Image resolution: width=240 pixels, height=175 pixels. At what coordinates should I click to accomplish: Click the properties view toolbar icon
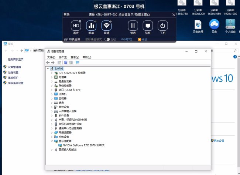click(59, 63)
